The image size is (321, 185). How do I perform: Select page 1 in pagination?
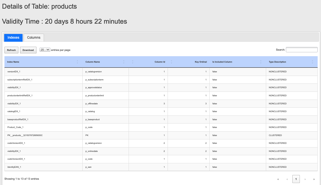296,179
